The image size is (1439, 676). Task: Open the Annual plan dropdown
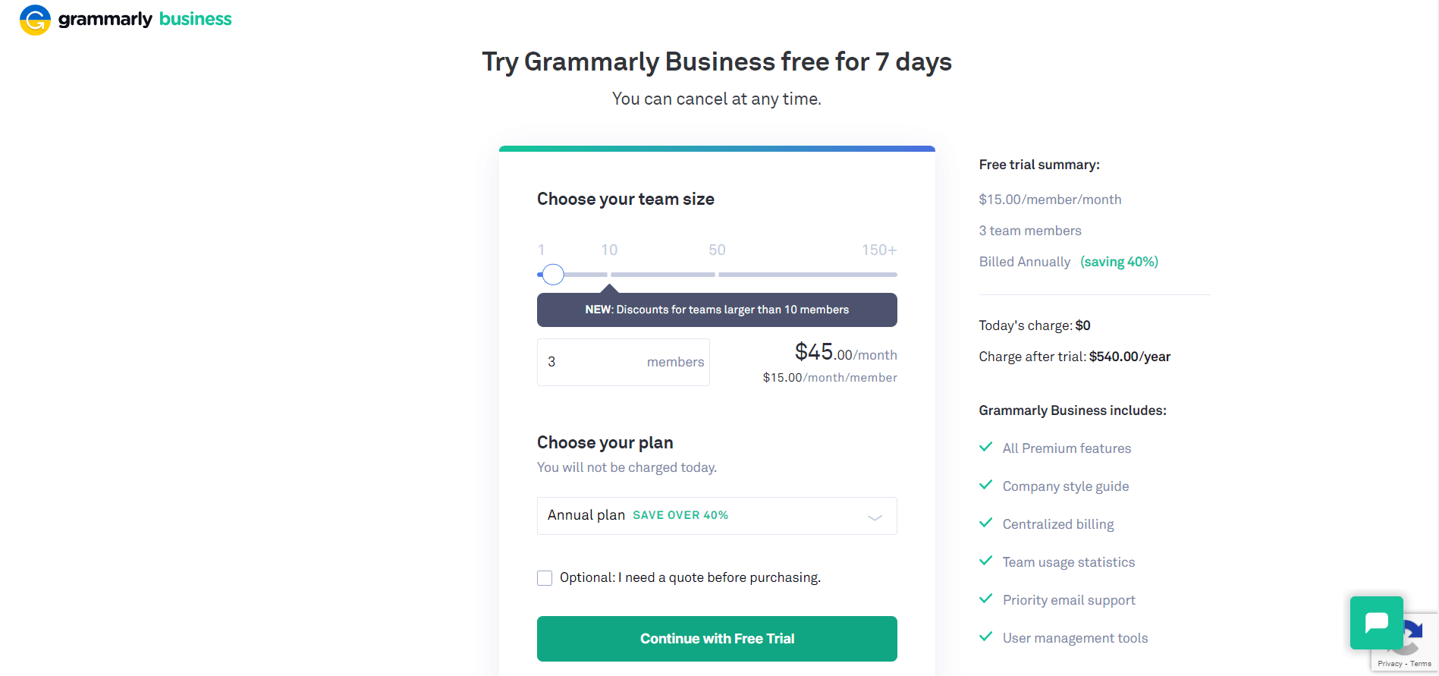[x=717, y=516]
